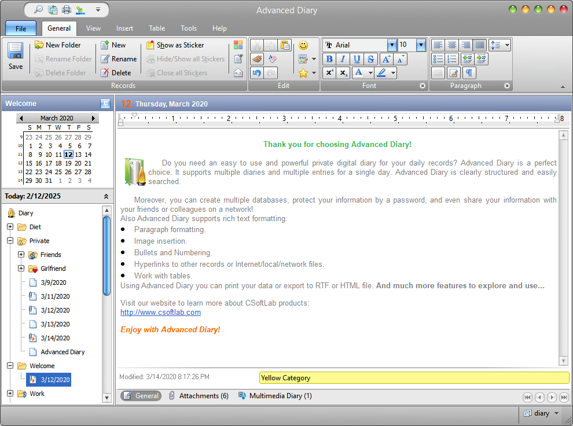573x426 pixels.
Task: Switch to the Insert ribbon tab
Action: 124,28
